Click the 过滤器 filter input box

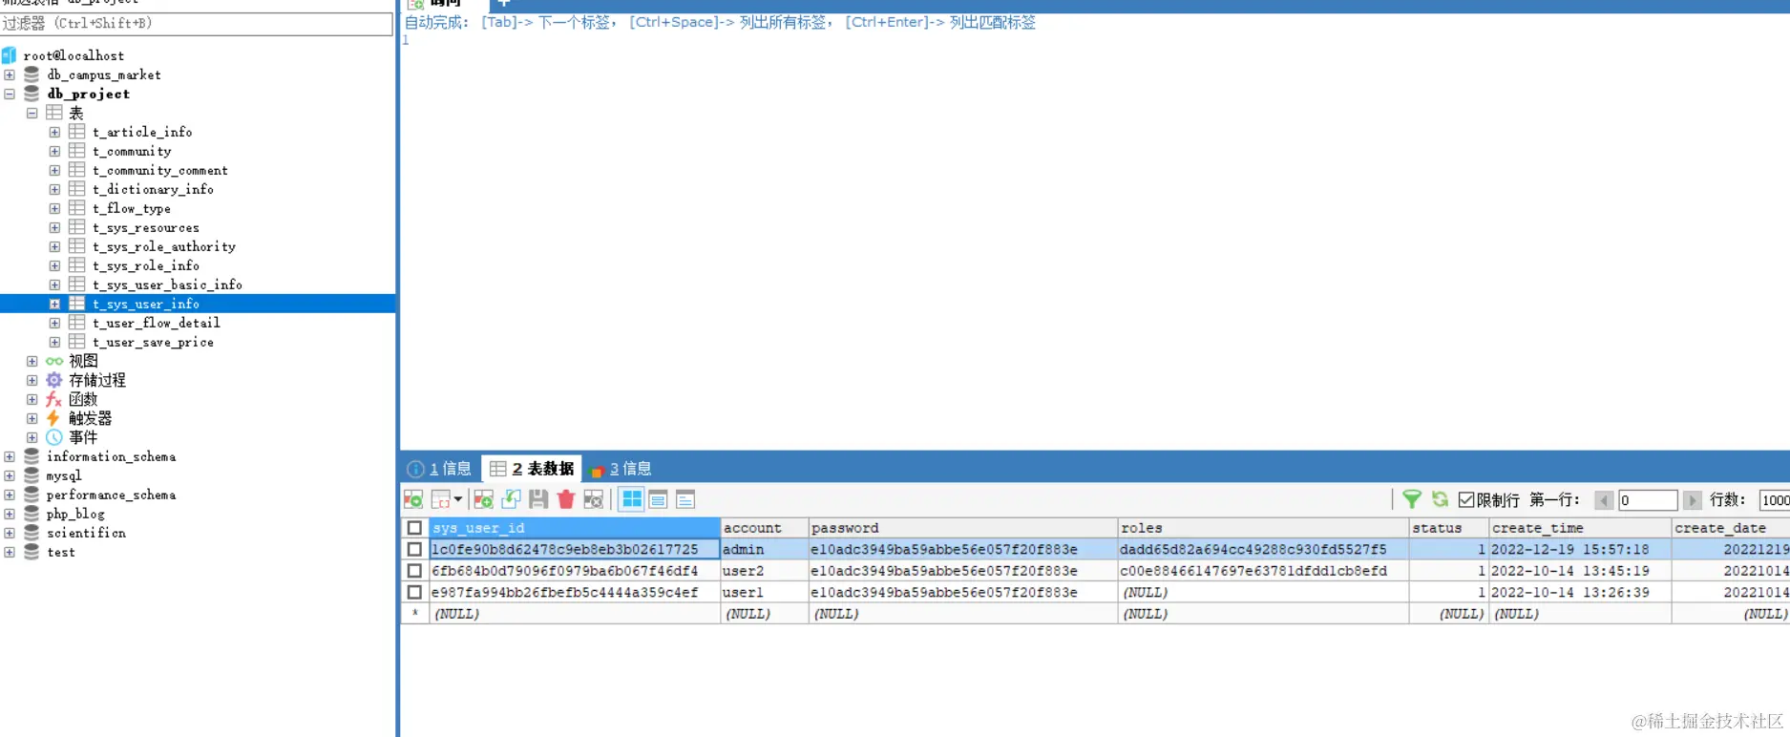pos(197,23)
